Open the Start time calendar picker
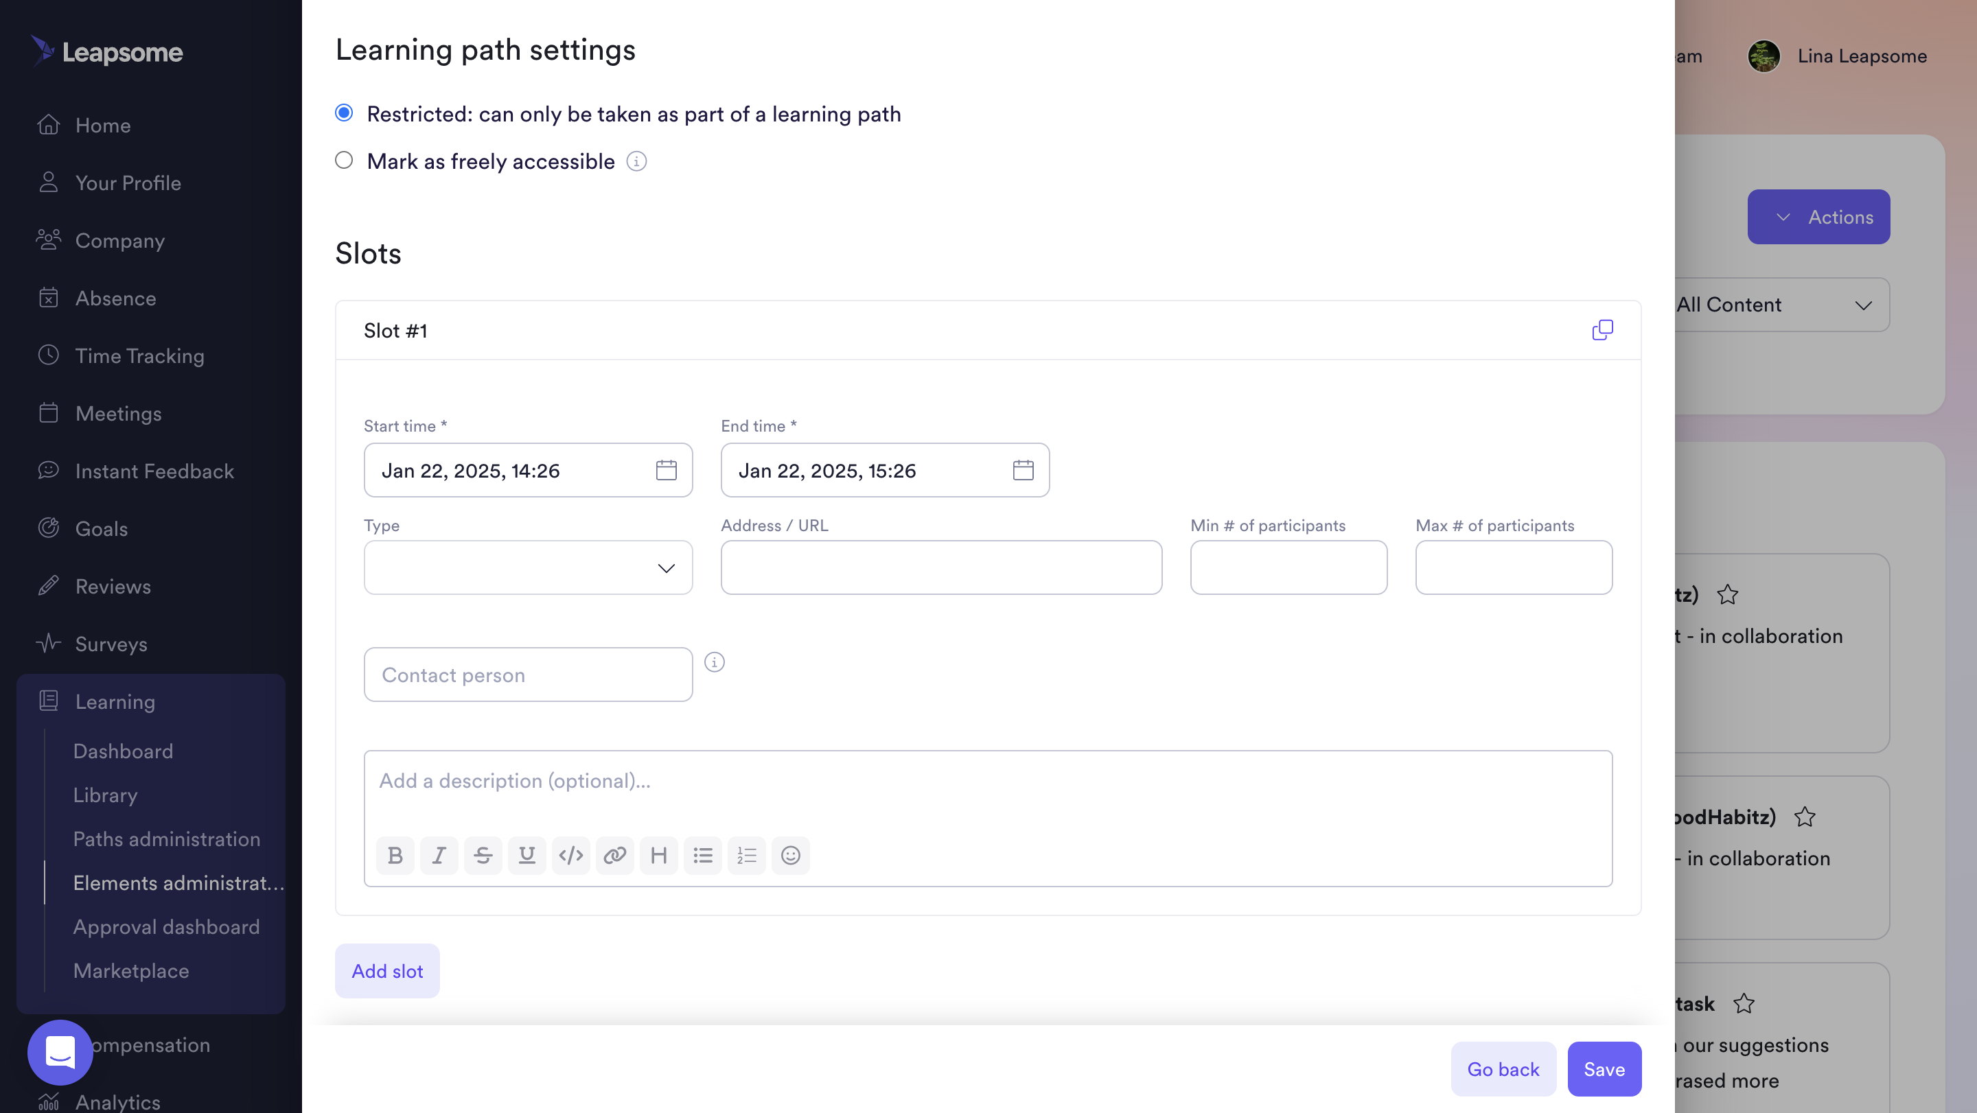Screen dimensions: 1977x1113 [x=666, y=470]
